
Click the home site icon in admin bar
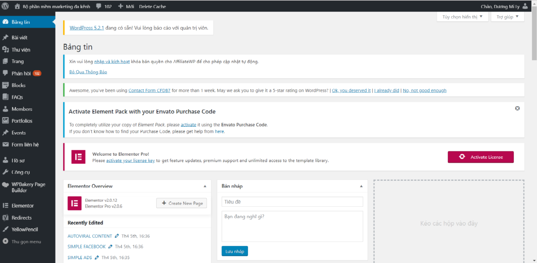tap(17, 6)
